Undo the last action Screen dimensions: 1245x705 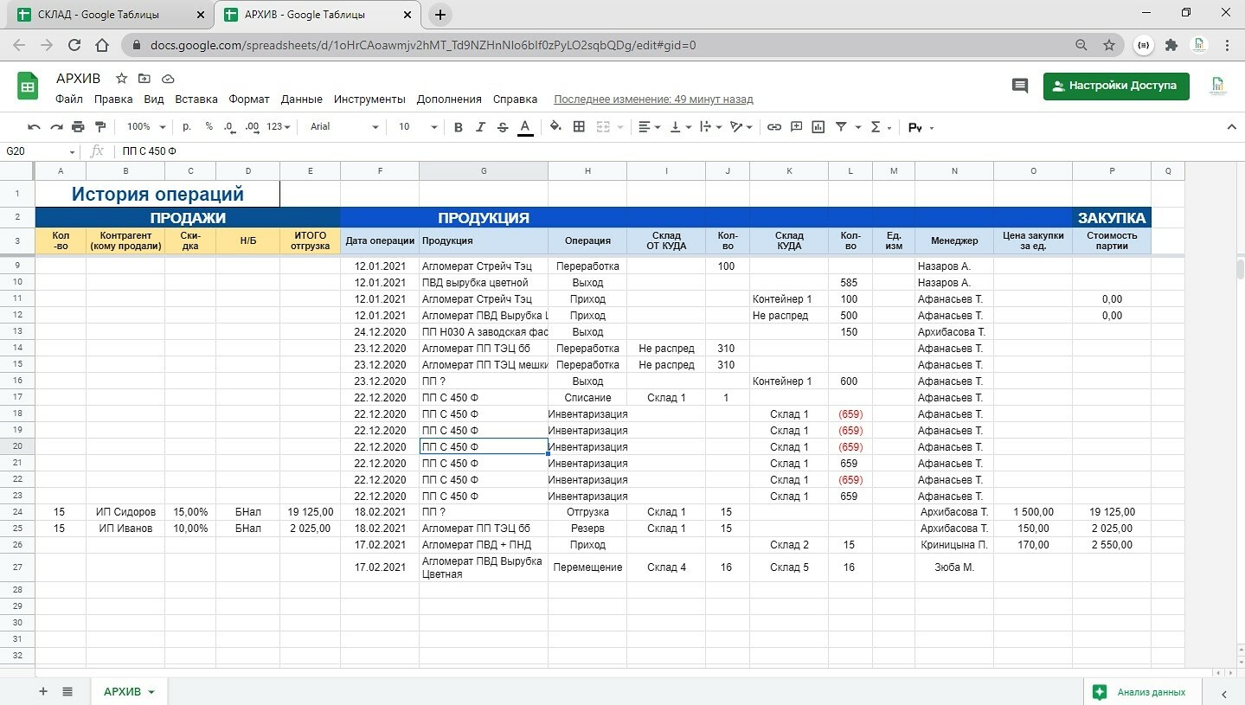(34, 127)
